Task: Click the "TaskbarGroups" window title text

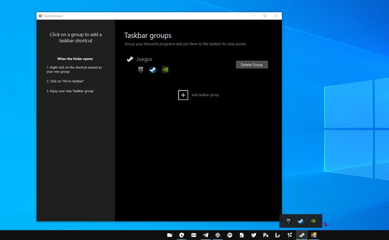Action: [53, 16]
